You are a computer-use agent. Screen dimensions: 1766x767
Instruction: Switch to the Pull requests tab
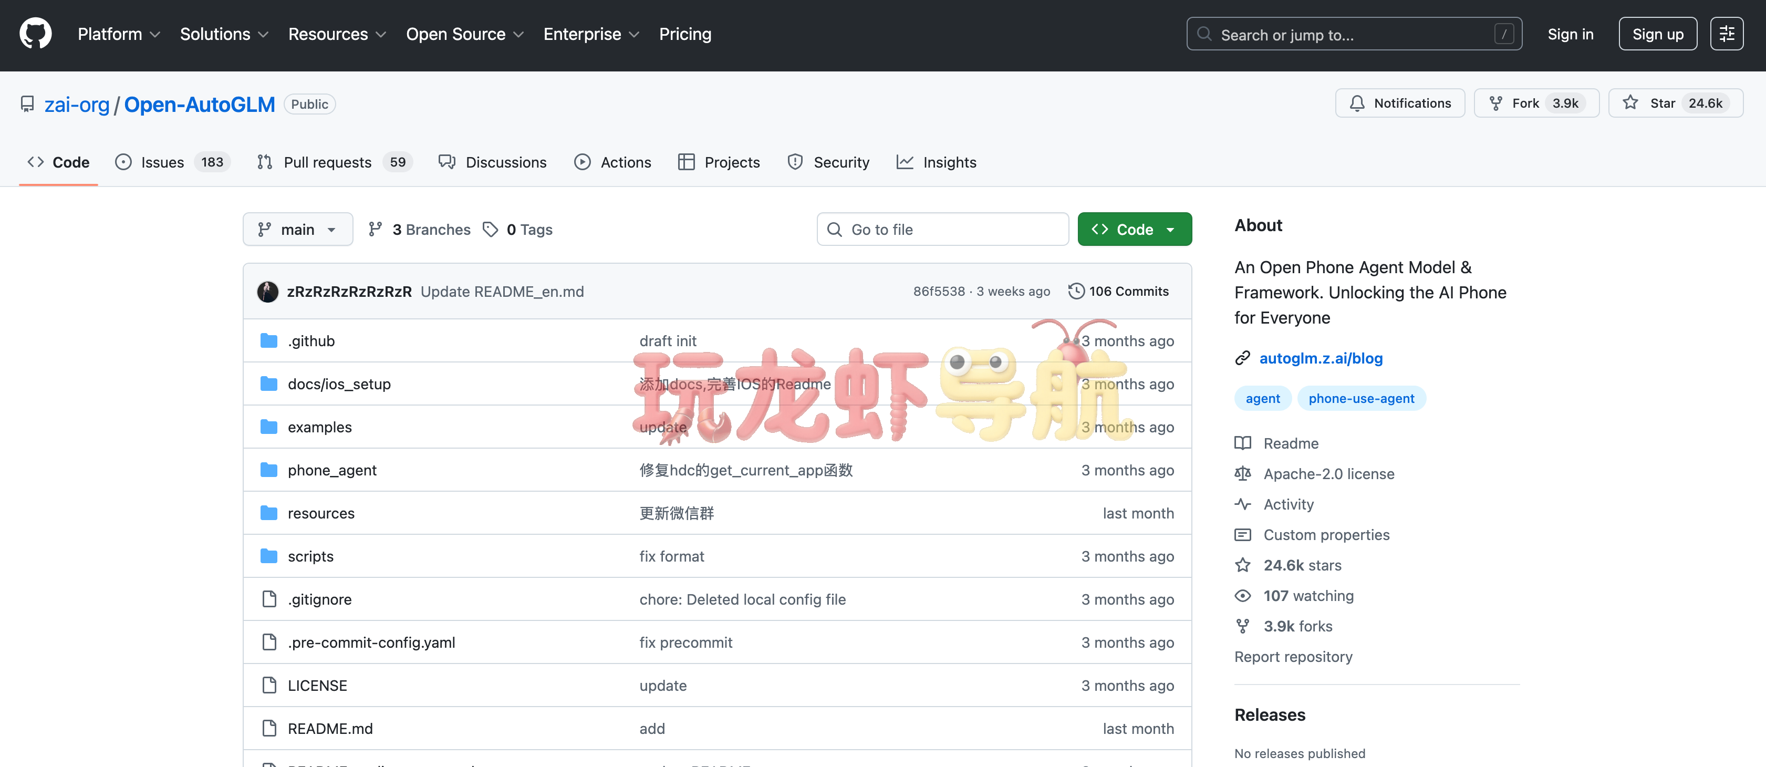(x=335, y=162)
